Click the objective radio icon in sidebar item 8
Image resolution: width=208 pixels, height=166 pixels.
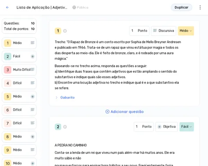(32, 137)
